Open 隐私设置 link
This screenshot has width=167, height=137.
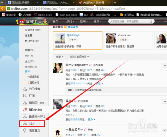73,27
